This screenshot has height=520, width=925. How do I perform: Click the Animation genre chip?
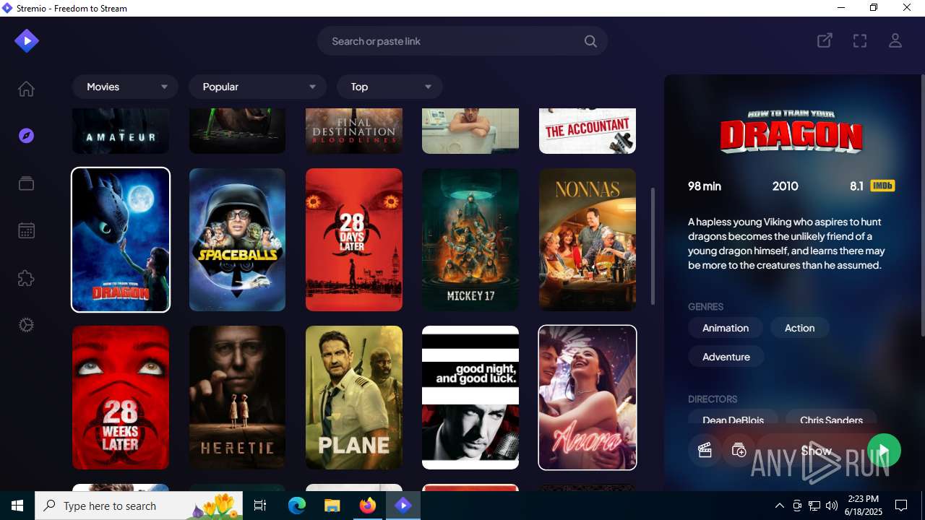726,328
